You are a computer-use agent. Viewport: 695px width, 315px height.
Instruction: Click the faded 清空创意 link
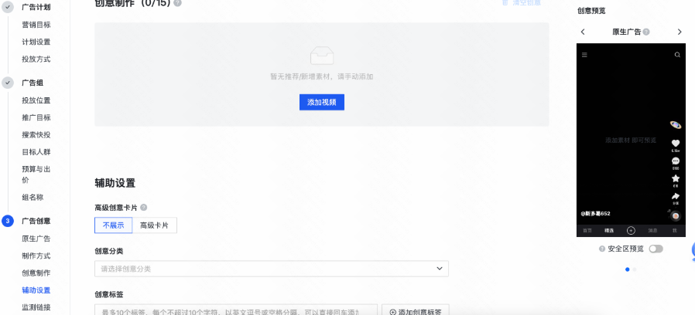pos(522,2)
